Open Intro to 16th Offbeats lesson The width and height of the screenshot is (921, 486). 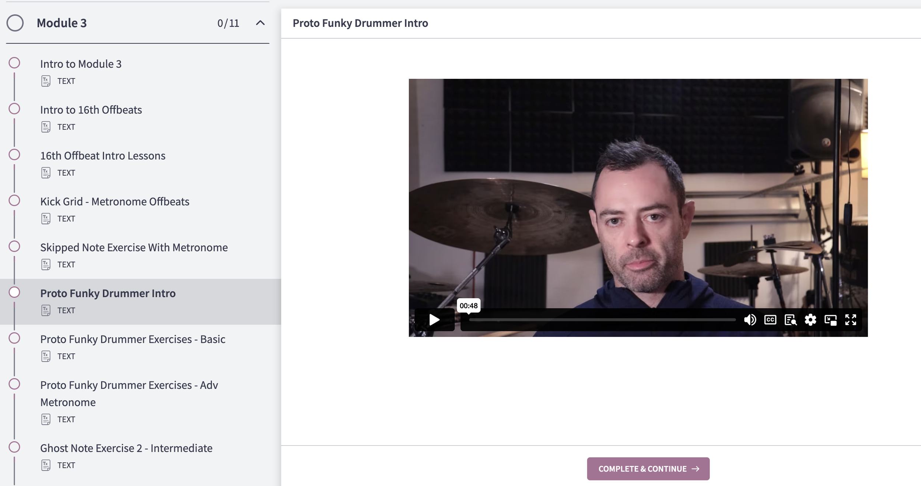[91, 110]
